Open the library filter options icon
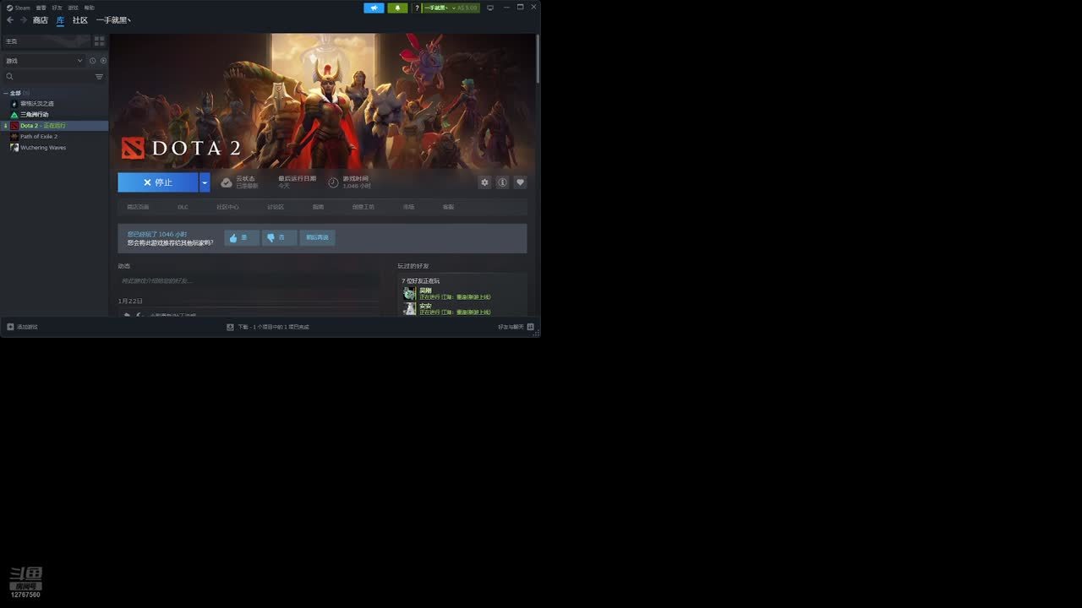 (99, 77)
